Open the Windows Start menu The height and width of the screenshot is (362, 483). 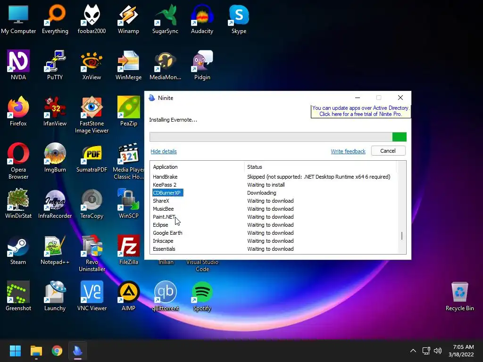pos(15,351)
